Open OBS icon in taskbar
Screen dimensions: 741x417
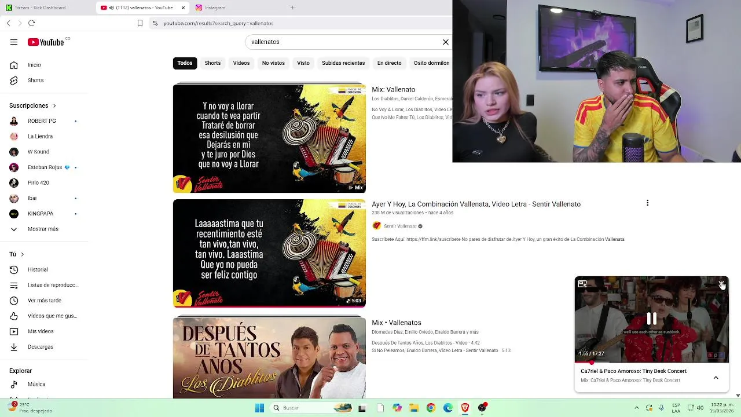tap(482, 408)
